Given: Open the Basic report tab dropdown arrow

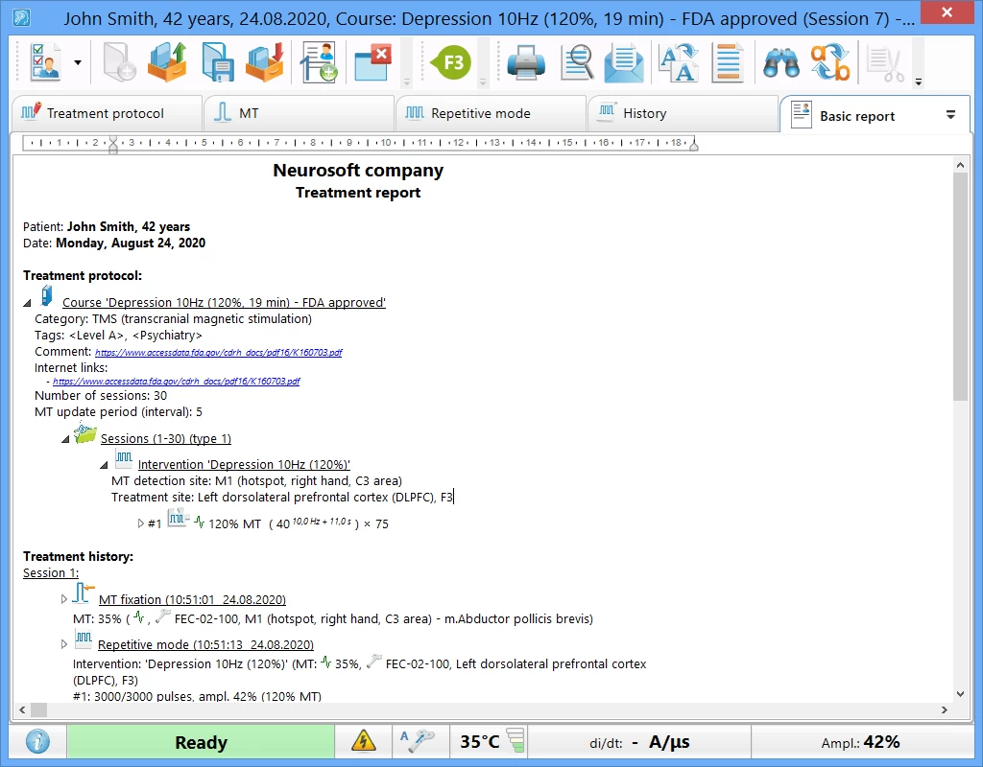Looking at the screenshot, I should [x=950, y=115].
